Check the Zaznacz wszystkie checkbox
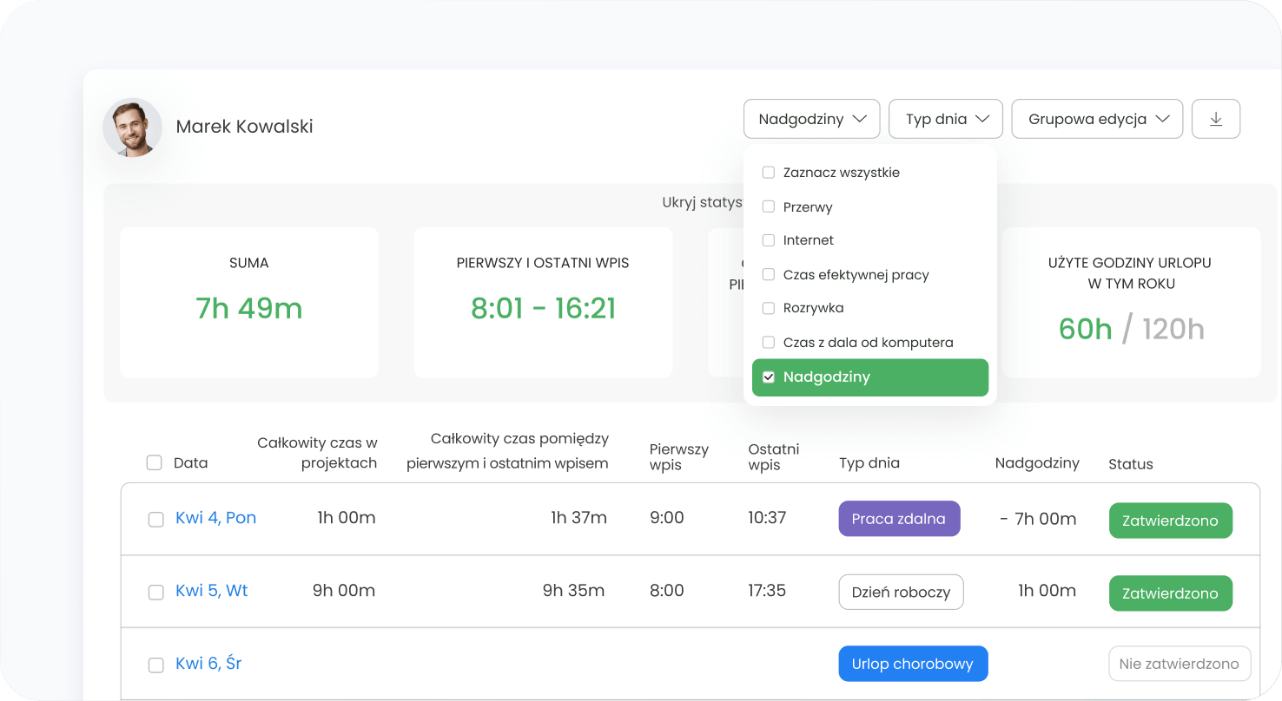 coord(768,173)
